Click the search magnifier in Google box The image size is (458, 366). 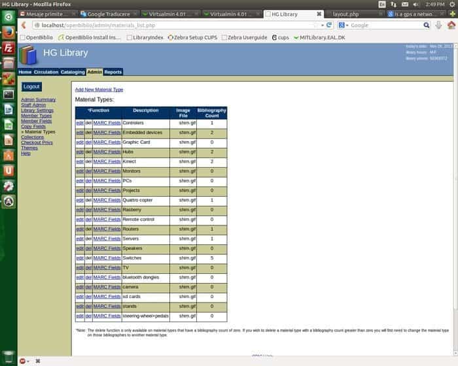(426, 25)
